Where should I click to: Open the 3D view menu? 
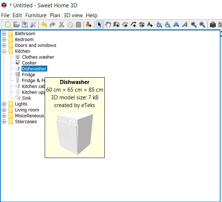click(73, 15)
